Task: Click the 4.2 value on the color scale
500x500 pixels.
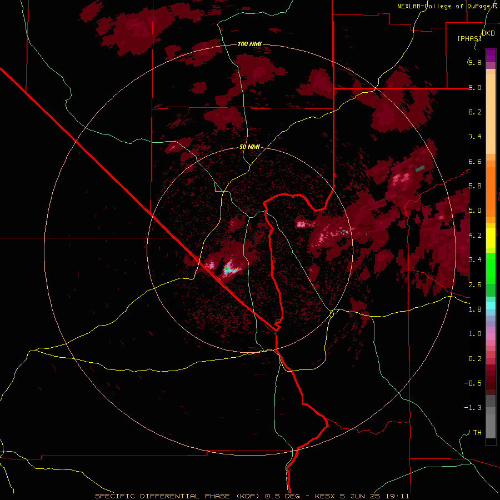Action: coord(475,236)
